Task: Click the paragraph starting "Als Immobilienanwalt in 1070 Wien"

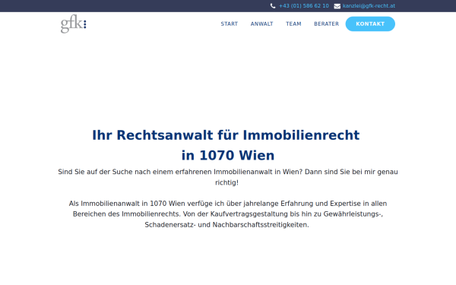Action: (228, 214)
